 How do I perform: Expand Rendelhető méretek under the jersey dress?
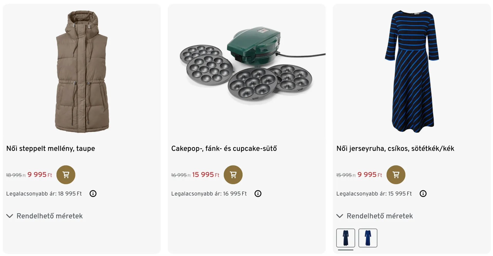click(375, 216)
